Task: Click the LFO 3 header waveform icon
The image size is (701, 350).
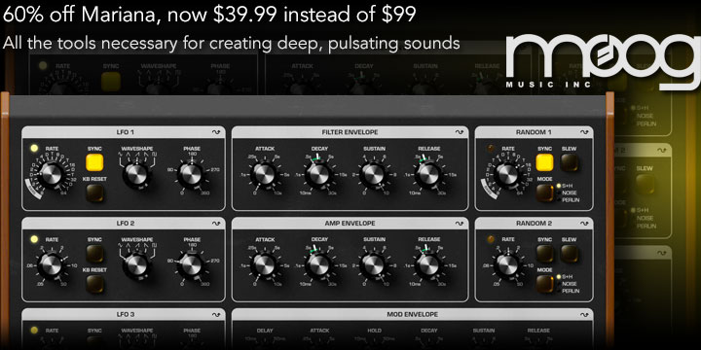Action: tap(216, 314)
